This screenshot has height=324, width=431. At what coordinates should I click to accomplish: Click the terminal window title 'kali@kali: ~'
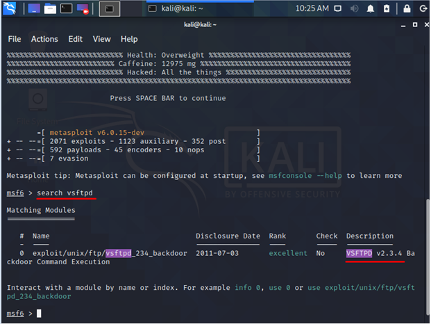[200, 24]
